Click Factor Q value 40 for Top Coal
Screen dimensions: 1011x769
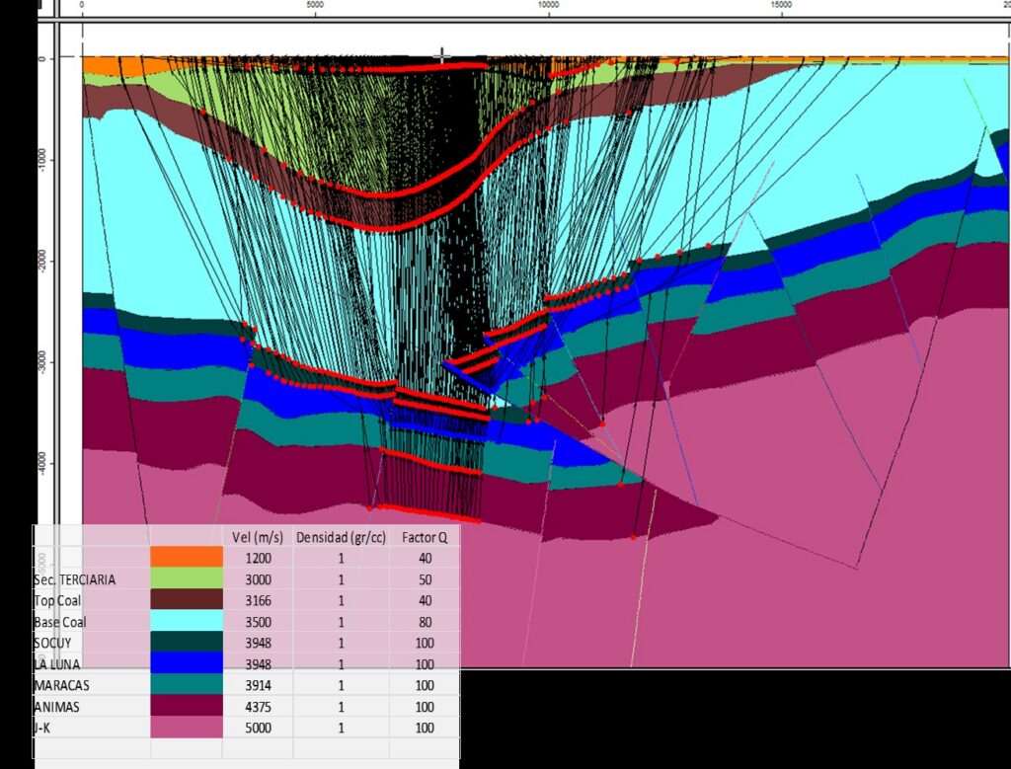[x=425, y=601]
